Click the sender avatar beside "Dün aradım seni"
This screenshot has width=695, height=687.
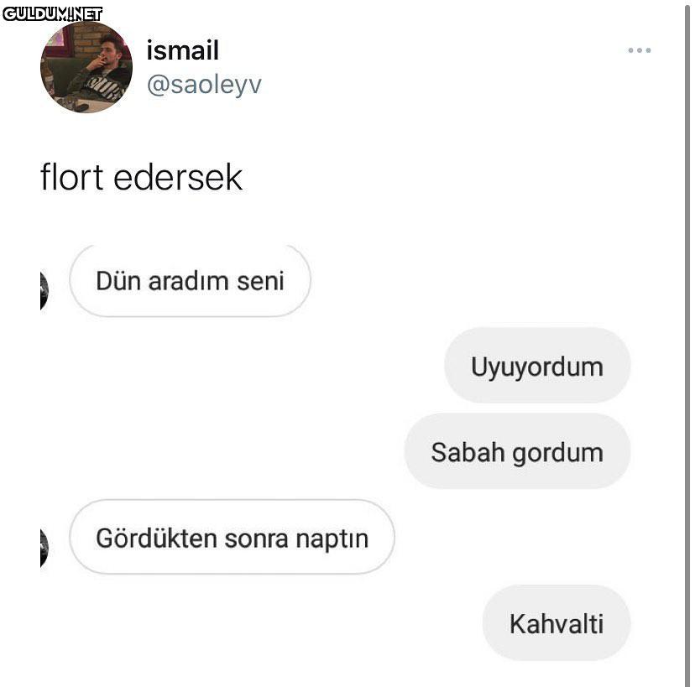tap(44, 290)
